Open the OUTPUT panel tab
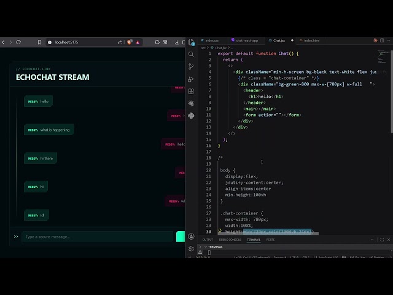393x295 pixels. 208,240
